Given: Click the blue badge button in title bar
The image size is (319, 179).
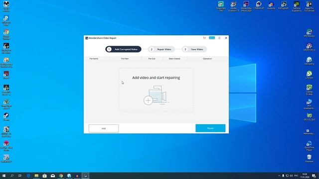Looking at the screenshot, I should [x=212, y=38].
